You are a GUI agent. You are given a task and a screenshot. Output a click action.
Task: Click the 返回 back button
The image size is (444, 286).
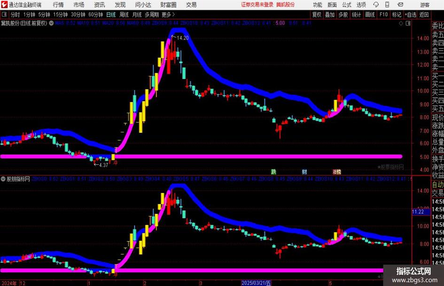[x=424, y=15]
